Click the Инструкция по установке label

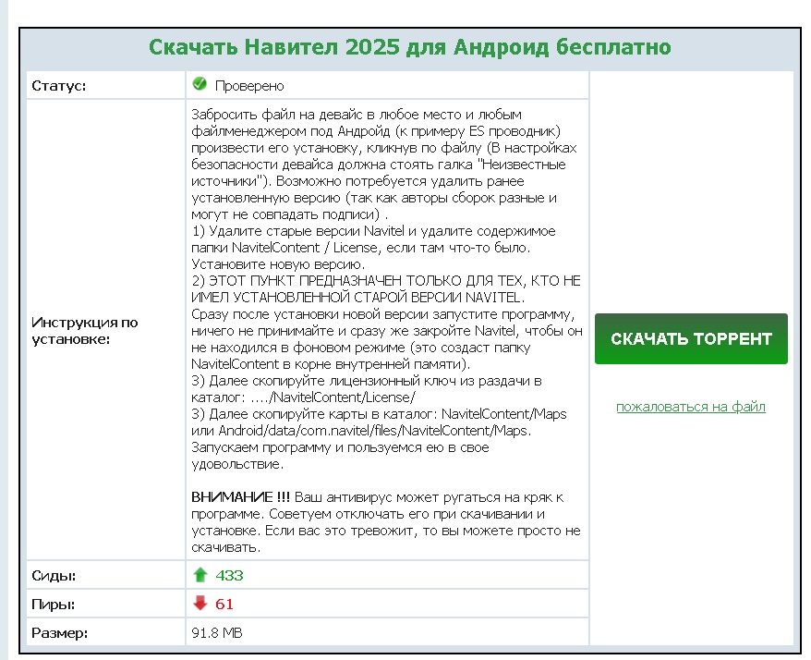click(85, 331)
